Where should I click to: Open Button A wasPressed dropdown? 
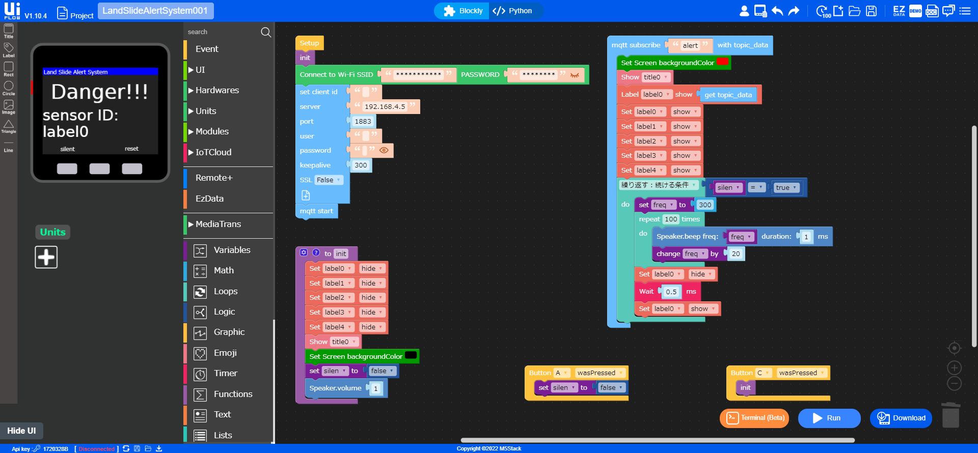coord(600,373)
